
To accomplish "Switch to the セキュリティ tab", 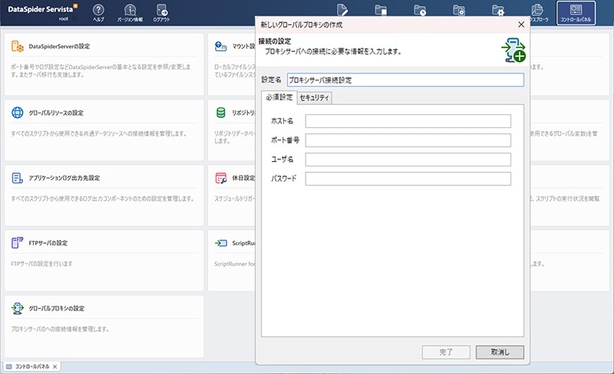I will click(x=315, y=98).
